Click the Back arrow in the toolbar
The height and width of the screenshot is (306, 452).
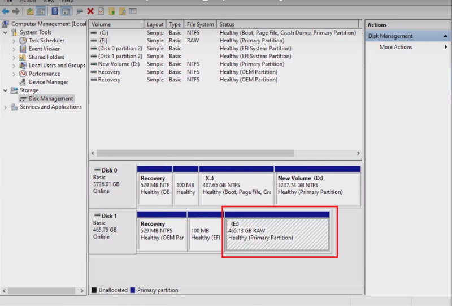(6, 11)
